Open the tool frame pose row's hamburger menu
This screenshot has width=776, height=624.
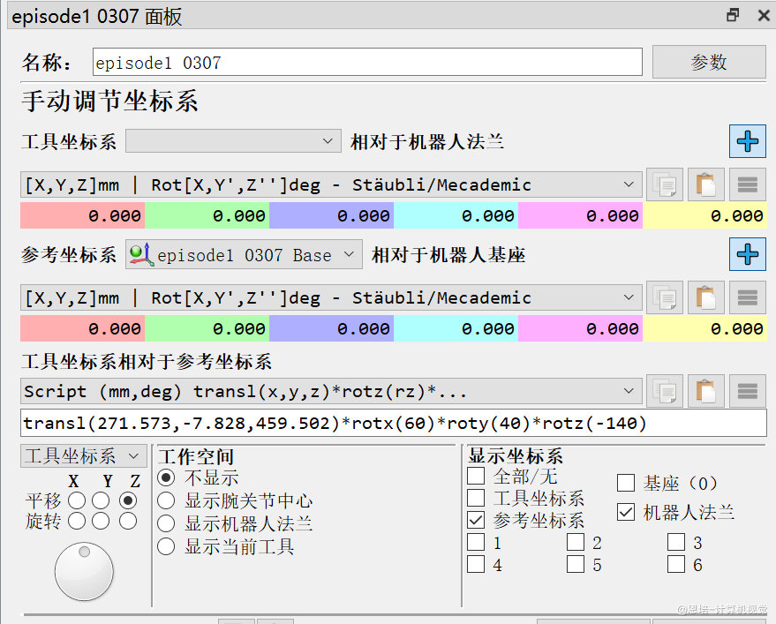747,184
